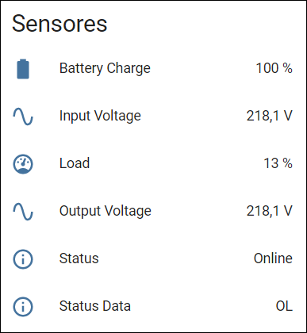This screenshot has width=307, height=333.
Task: Click the Sensores card title
Action: tap(59, 24)
